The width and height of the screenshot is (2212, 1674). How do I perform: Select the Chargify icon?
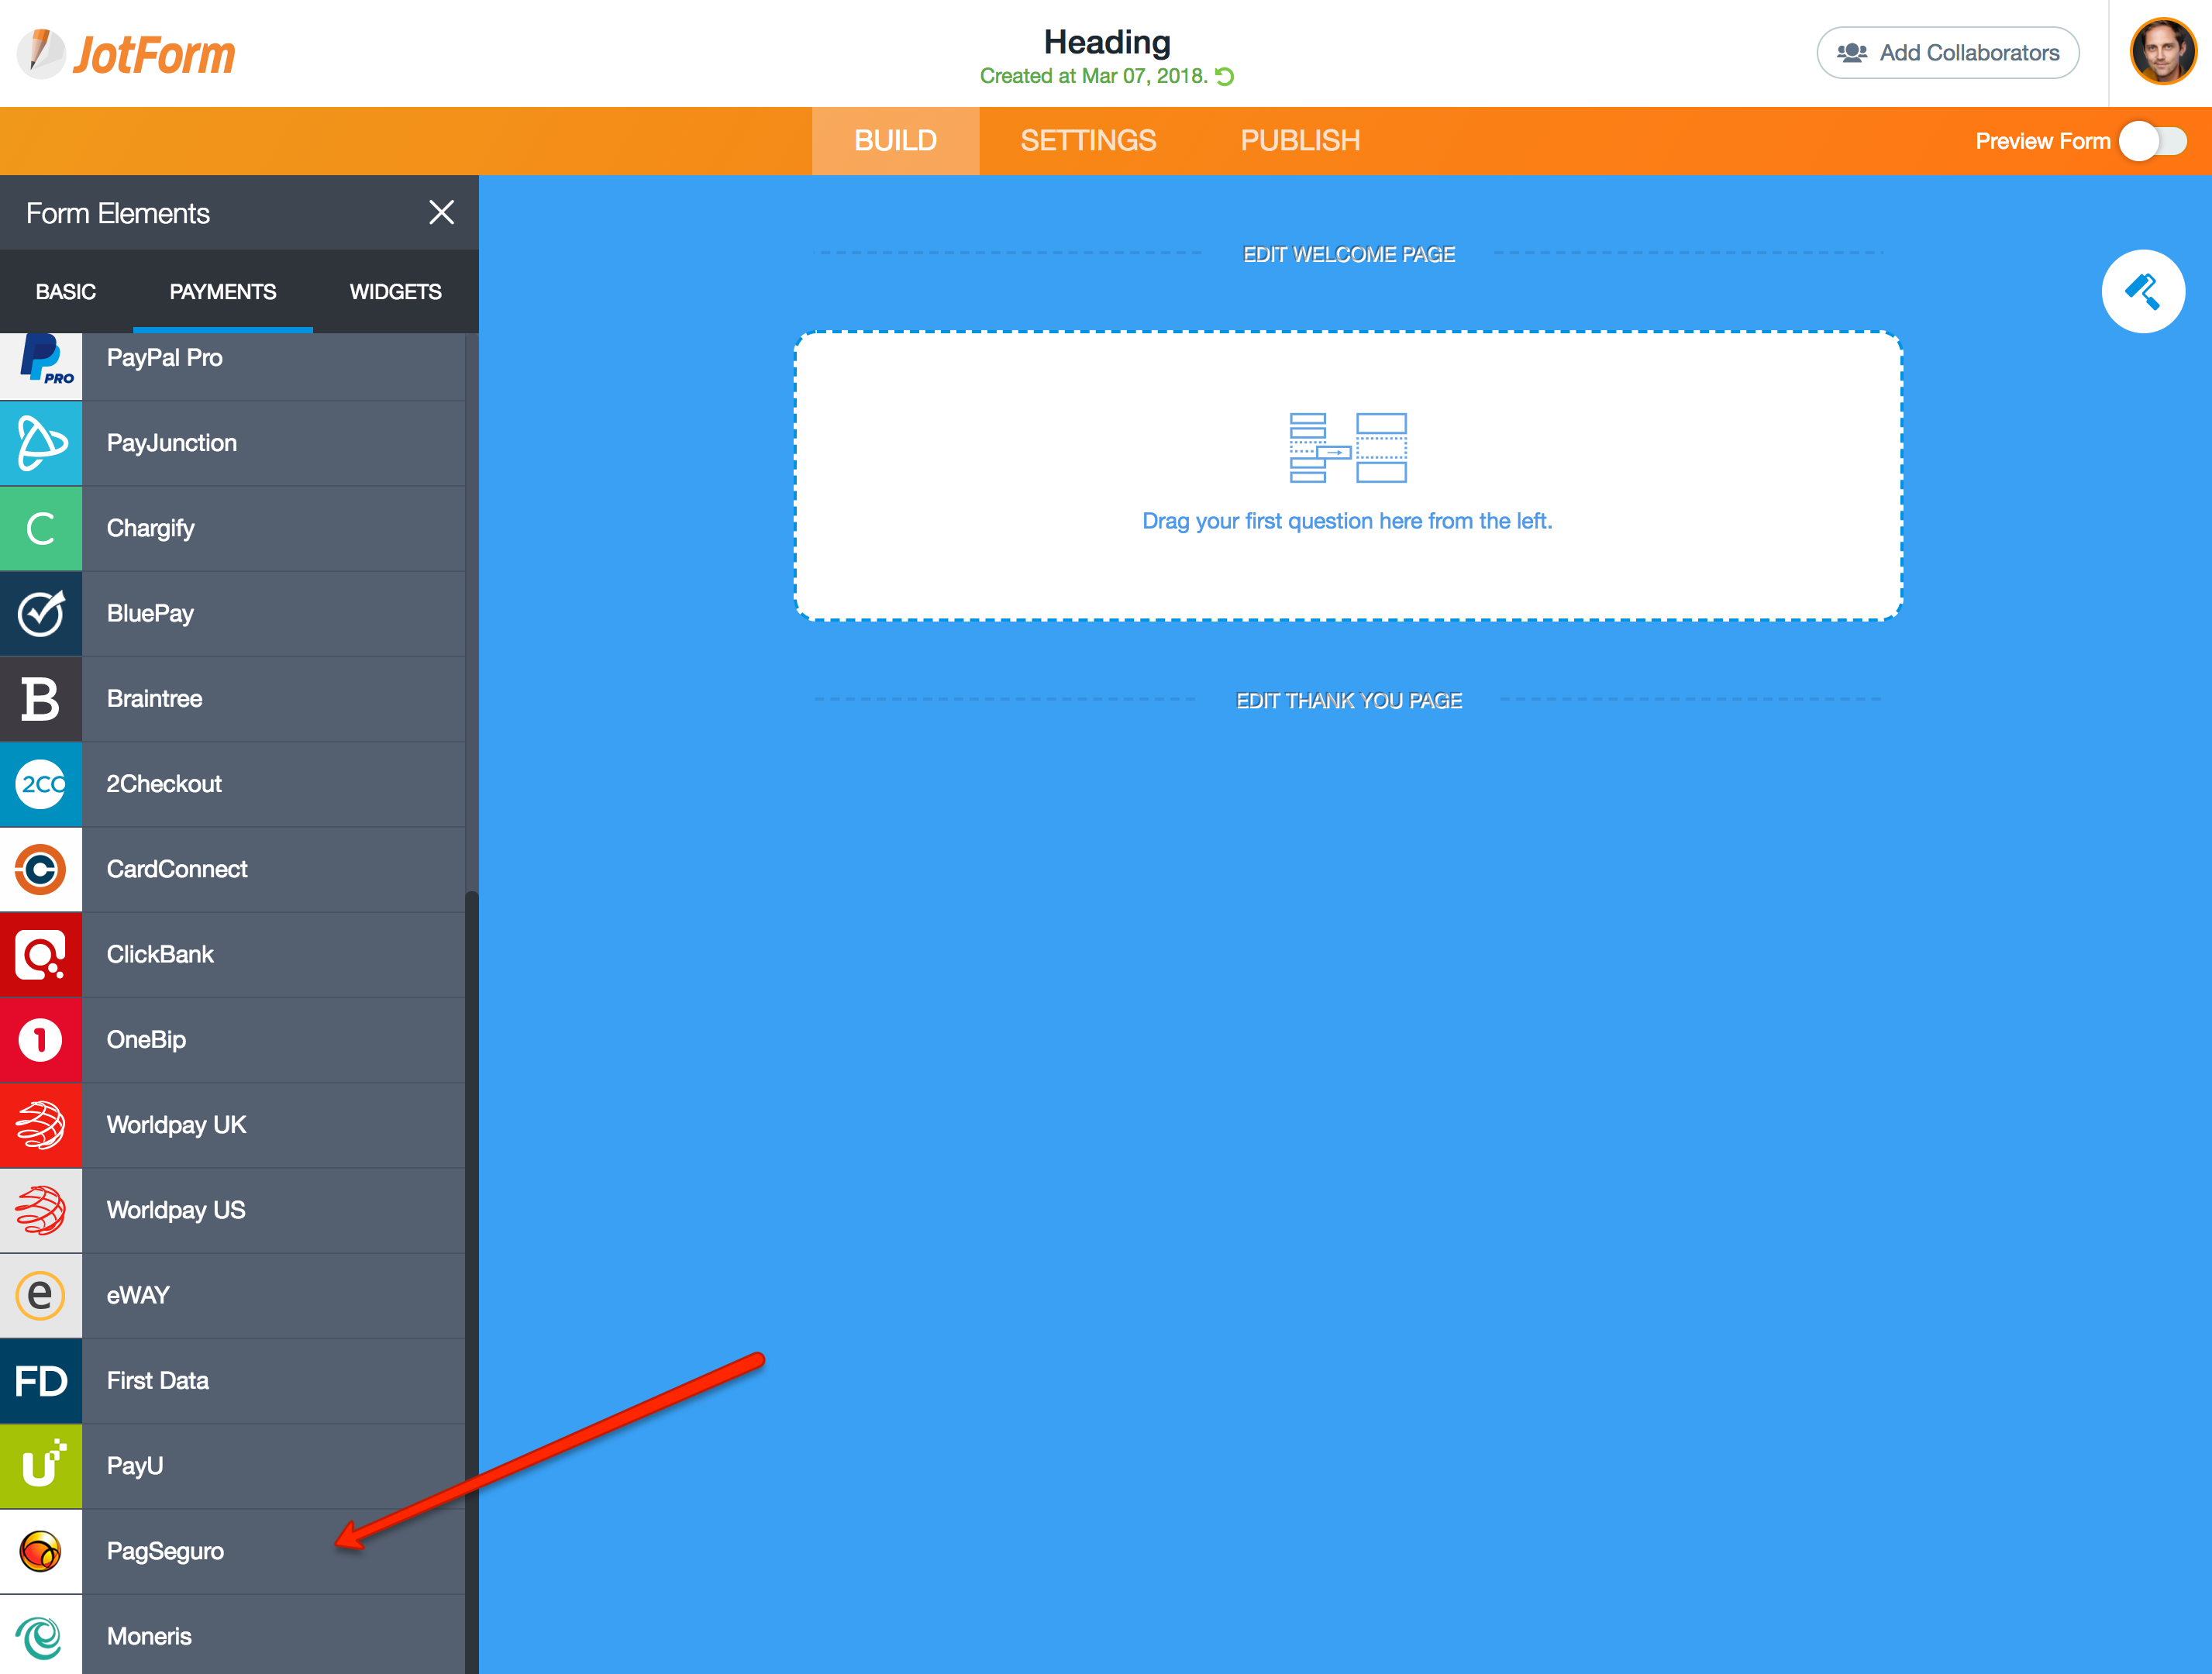coord(41,528)
